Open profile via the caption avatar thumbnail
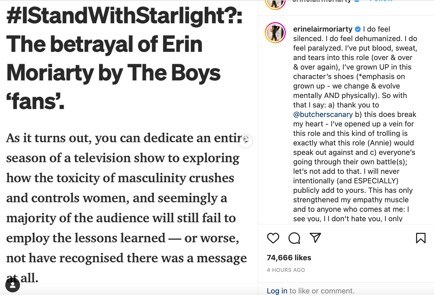Screen dimensions: 434x295 [x=275, y=33]
